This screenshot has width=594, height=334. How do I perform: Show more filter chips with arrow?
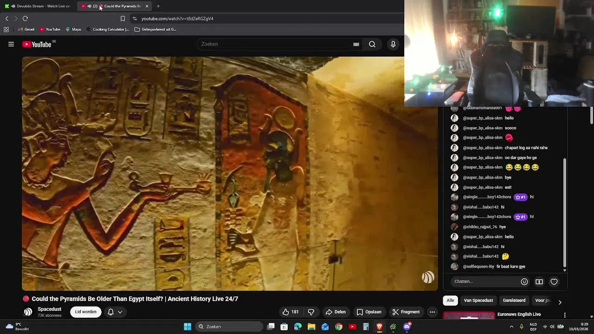(560, 302)
